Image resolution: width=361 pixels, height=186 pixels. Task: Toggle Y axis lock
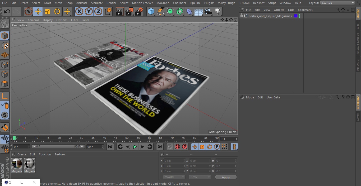pyautogui.click(x=89, y=12)
